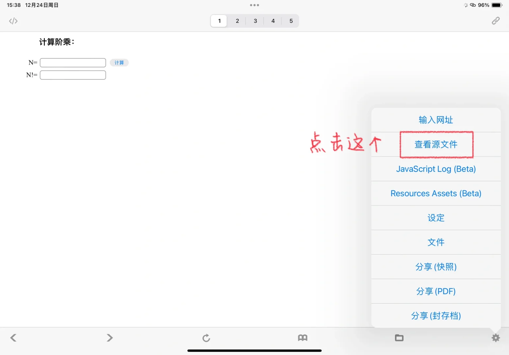Switch to preview tab 2
Viewport: 509px width, 355px height.
coord(237,21)
